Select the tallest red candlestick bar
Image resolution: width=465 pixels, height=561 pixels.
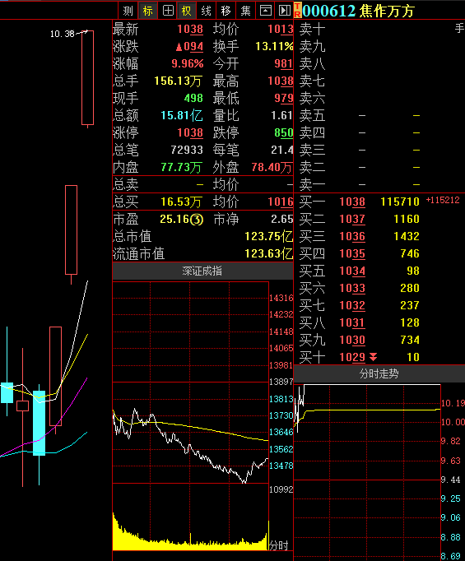[88, 77]
